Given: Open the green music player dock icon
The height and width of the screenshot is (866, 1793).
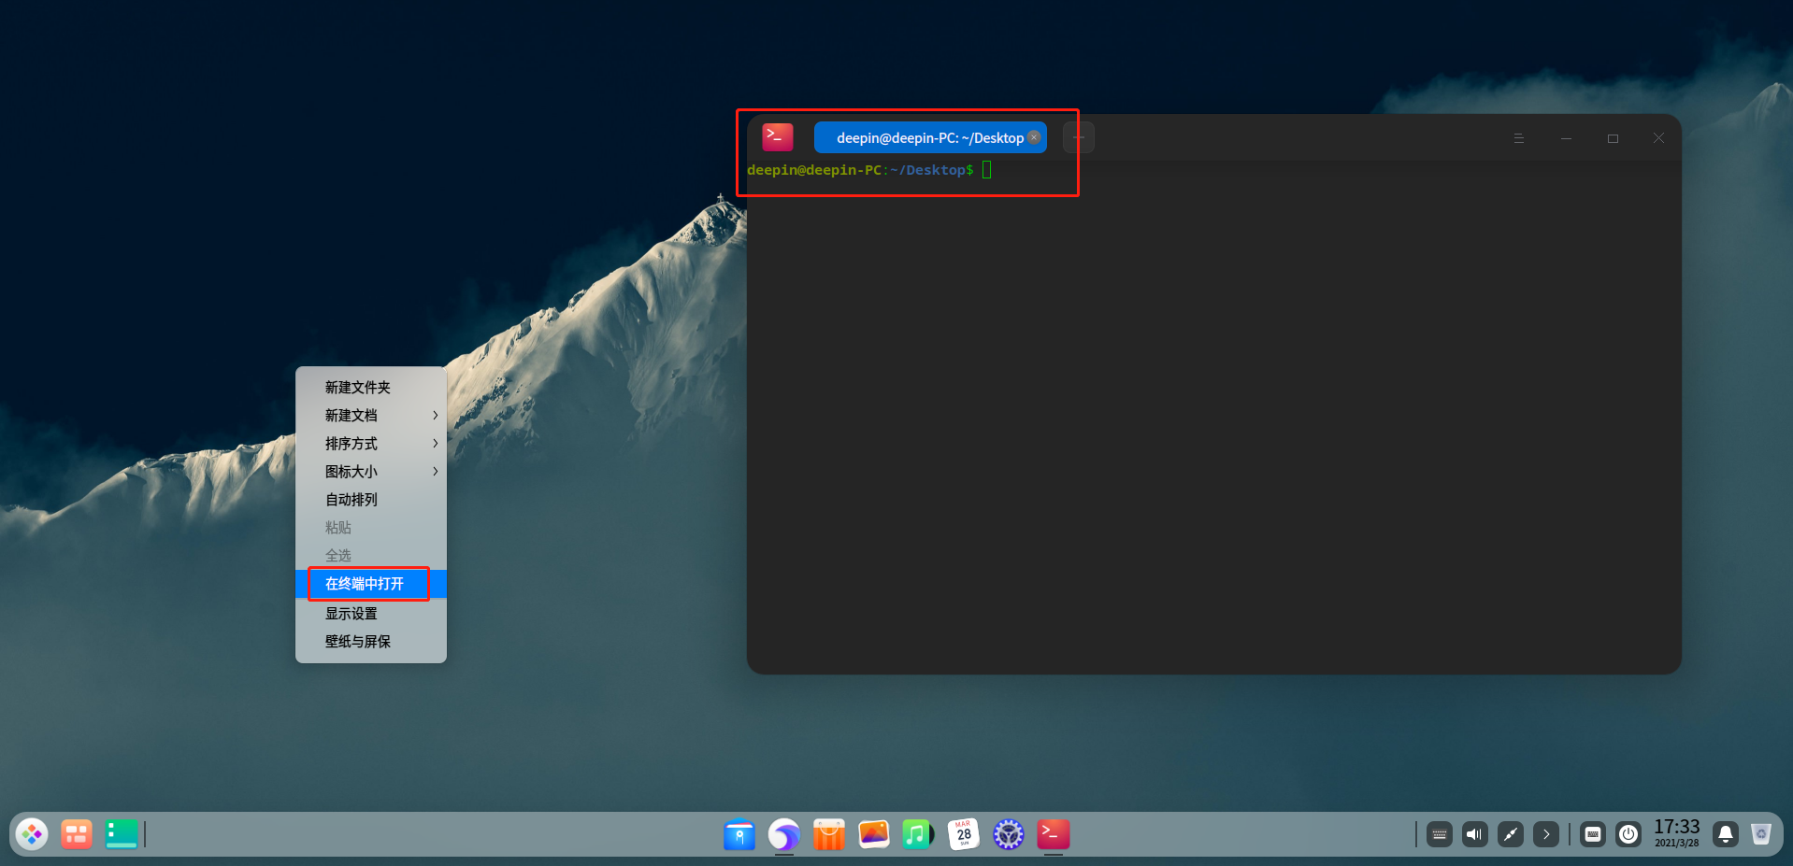Looking at the screenshot, I should (919, 834).
